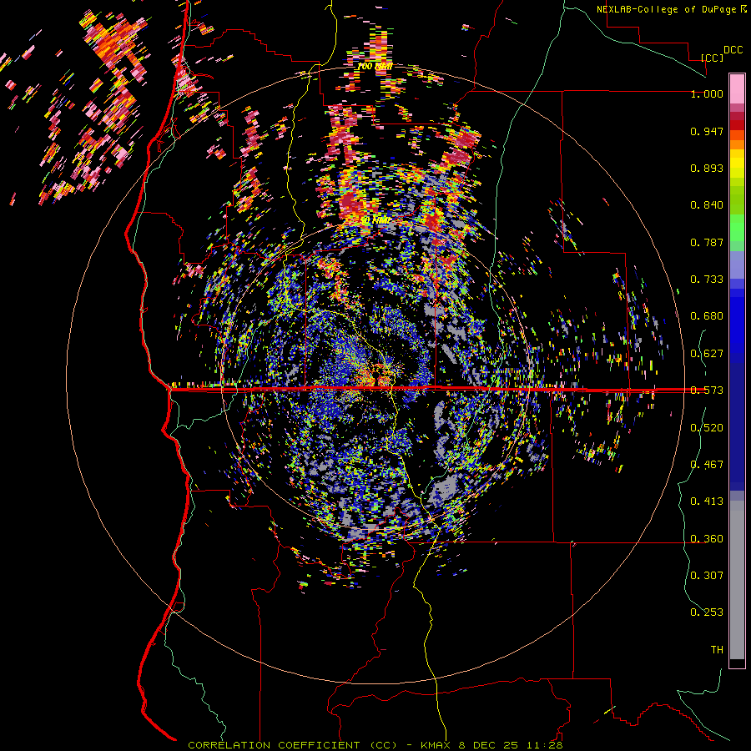Screen dimensions: 751x751
Task: Click the 0.413 scale value
Action: (707, 502)
